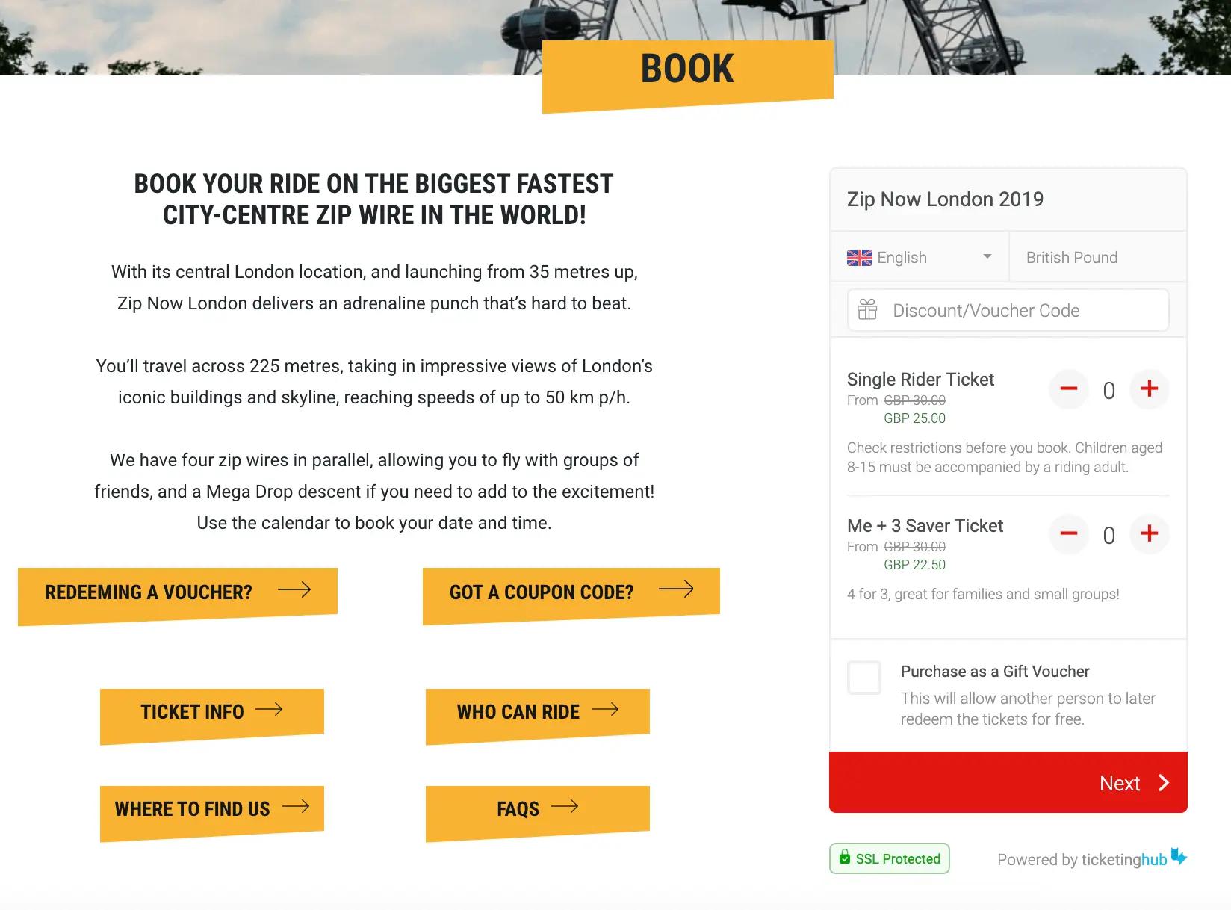Click the SSL Protected padlock badge
Image resolution: width=1231 pixels, height=910 pixels.
889,858
